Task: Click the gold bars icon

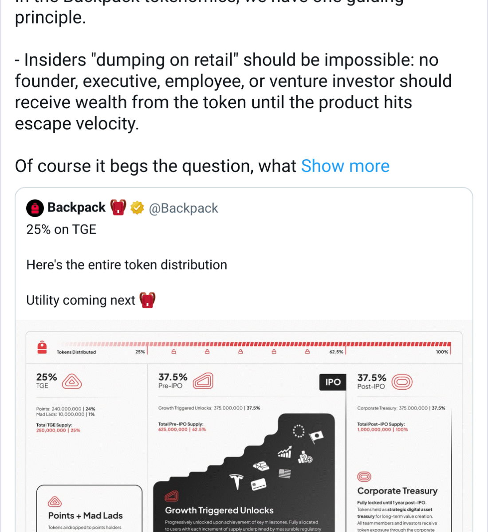Action: (x=261, y=466)
